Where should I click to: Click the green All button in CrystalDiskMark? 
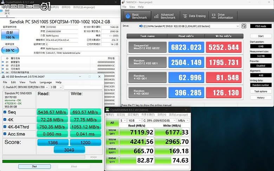112,123
